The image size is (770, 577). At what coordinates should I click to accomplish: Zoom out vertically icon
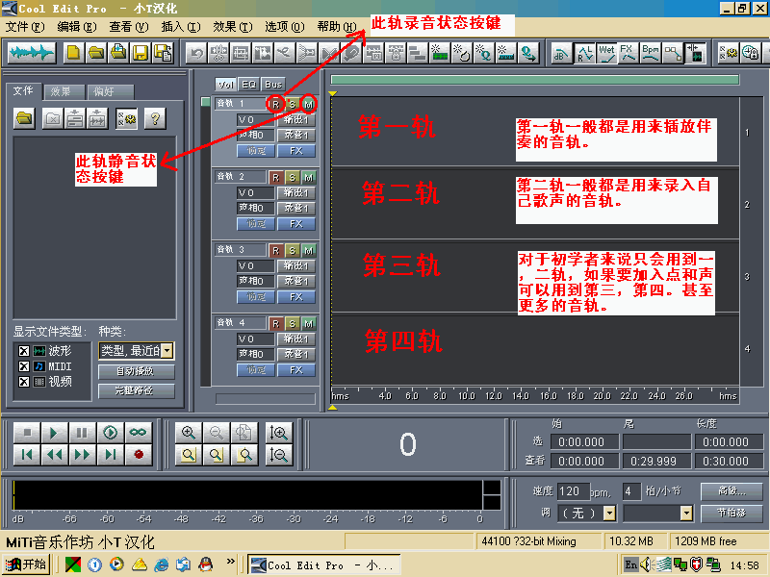278,455
